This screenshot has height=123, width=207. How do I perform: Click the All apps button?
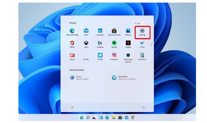click(139, 23)
